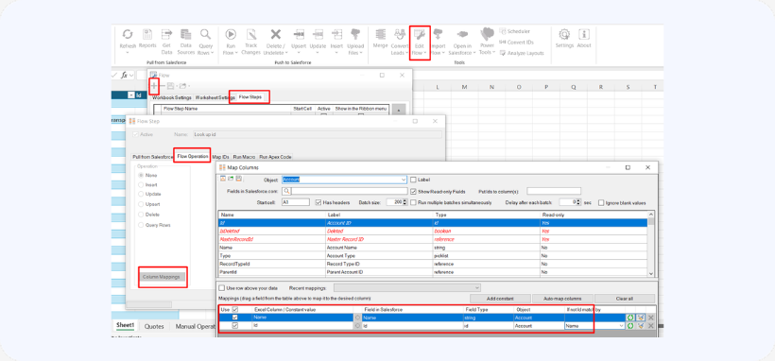
Task: Uncheck Use checkbox on Id mapping row
Action: 234,326
